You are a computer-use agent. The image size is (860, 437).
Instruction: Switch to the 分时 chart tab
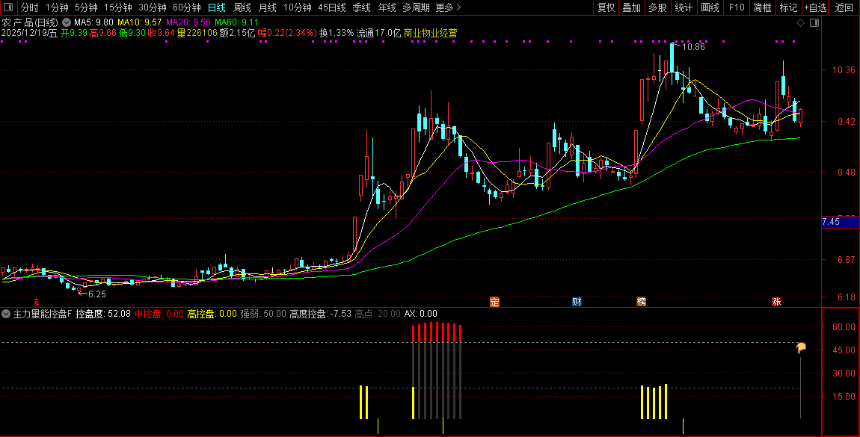pos(30,7)
